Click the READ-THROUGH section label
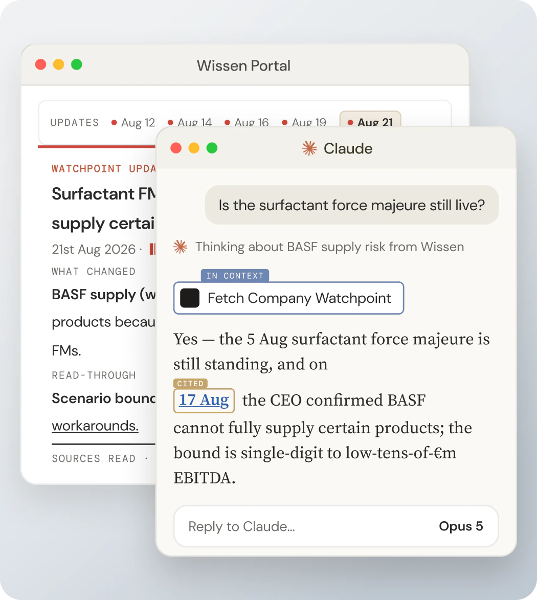The image size is (537, 600). [x=94, y=375]
